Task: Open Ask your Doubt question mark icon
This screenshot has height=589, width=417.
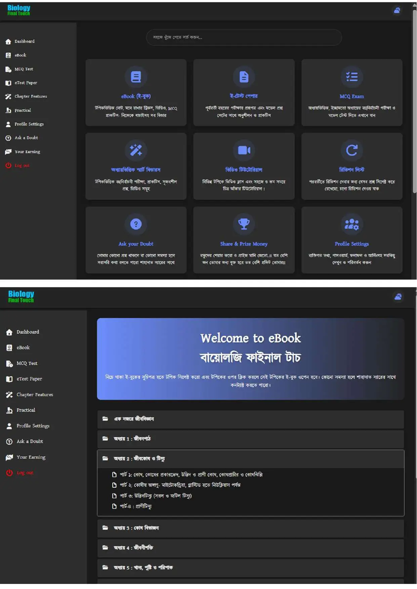Action: pos(136,224)
